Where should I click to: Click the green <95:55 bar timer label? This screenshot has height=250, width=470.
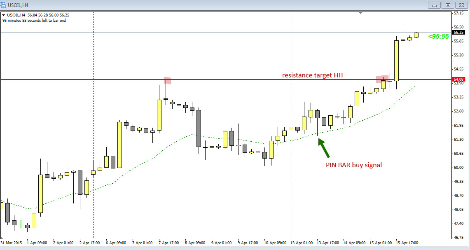(x=439, y=37)
